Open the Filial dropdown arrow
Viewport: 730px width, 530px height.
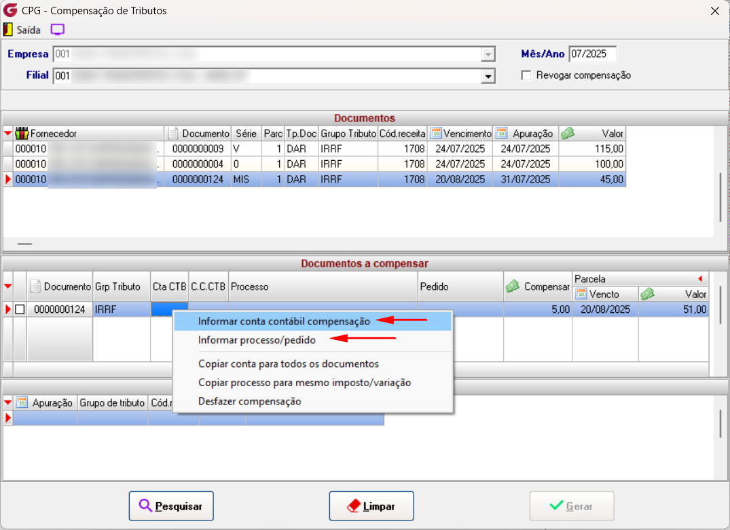pos(488,76)
